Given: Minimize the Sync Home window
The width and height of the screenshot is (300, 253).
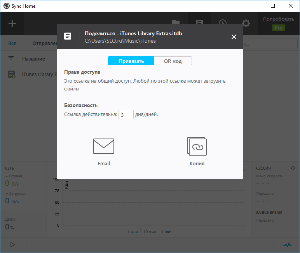Looking at the screenshot, I should coord(255,6).
